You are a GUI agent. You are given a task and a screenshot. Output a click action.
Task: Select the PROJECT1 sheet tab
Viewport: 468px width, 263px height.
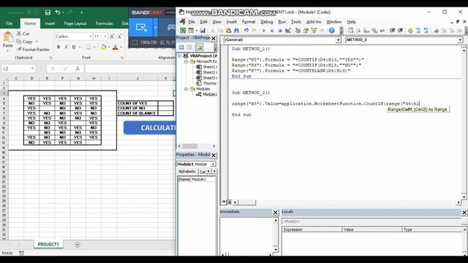(x=48, y=244)
